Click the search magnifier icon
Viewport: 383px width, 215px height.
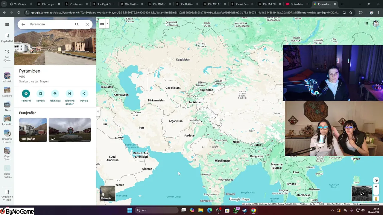point(77,24)
